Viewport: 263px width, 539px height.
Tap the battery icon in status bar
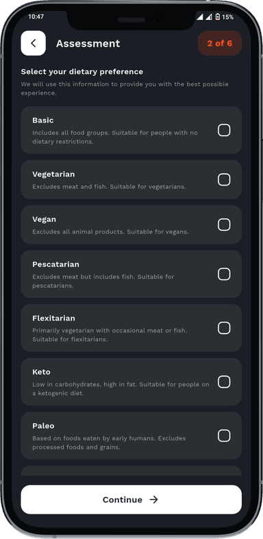tap(217, 17)
